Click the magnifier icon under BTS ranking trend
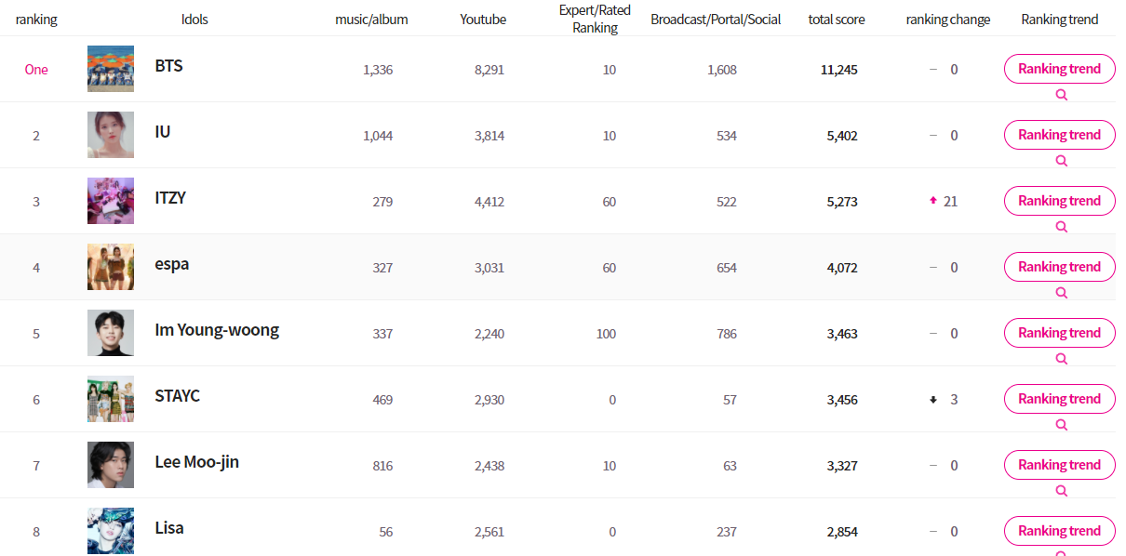This screenshot has height=556, width=1126. [1062, 95]
